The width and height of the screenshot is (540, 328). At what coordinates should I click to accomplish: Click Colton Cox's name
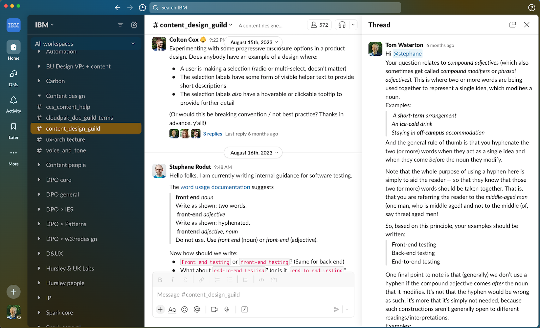point(184,40)
